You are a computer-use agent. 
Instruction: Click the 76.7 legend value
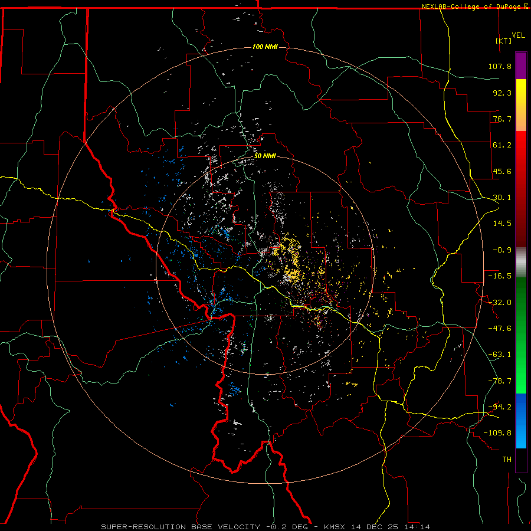point(502,119)
